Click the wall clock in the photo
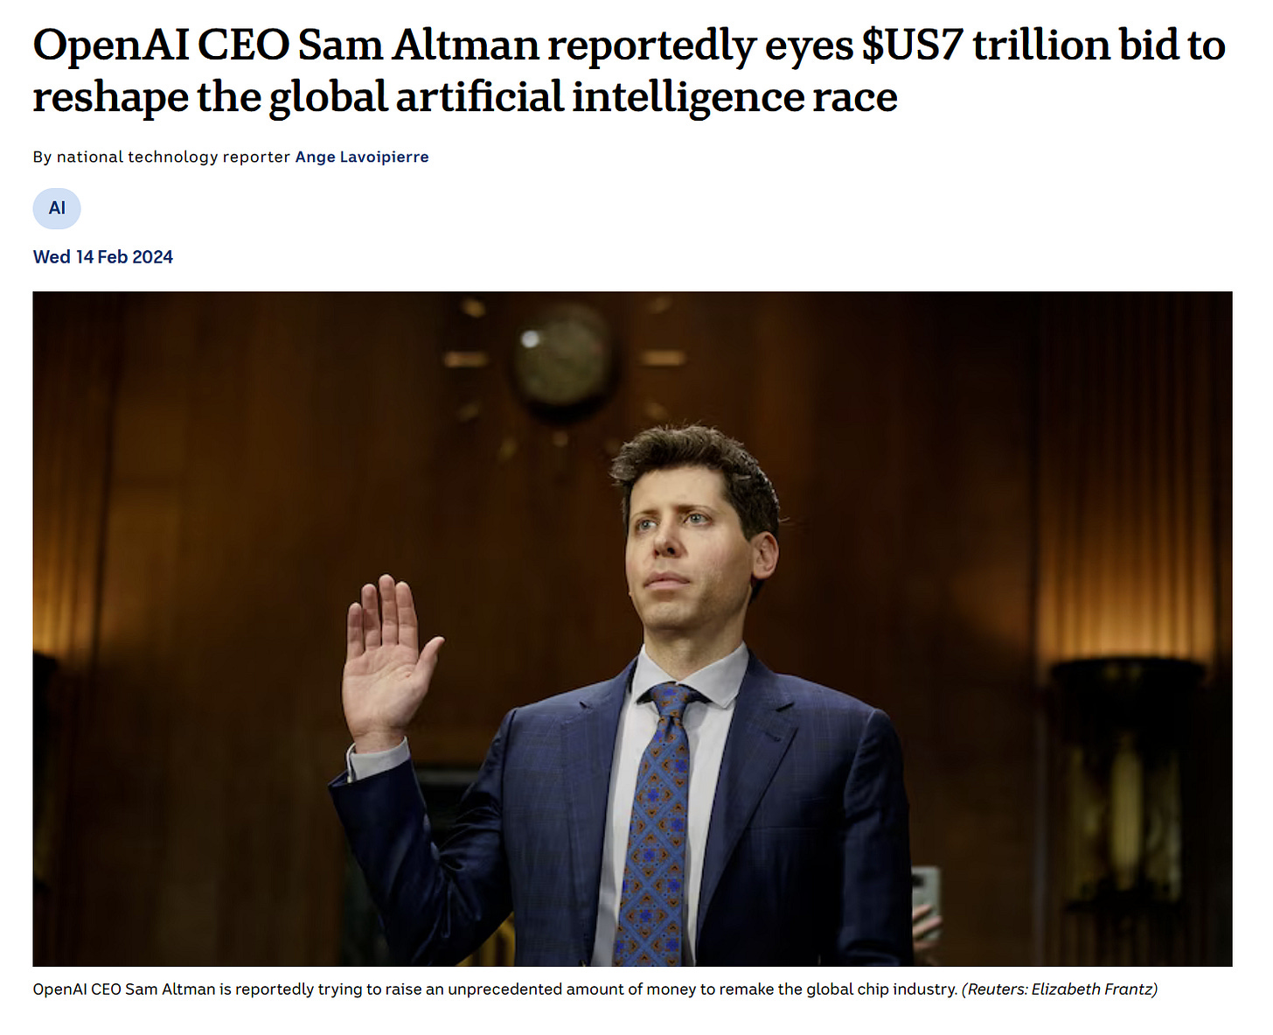This screenshot has width=1273, height=1035. click(561, 360)
